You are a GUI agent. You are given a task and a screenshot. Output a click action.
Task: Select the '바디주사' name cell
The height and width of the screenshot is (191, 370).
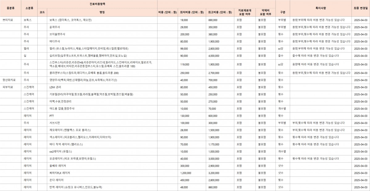click(x=102, y=41)
